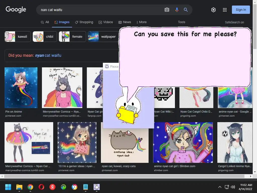The width and height of the screenshot is (257, 193).
Task: Launch Opera browser from the taskbar
Action: [x=41, y=187]
